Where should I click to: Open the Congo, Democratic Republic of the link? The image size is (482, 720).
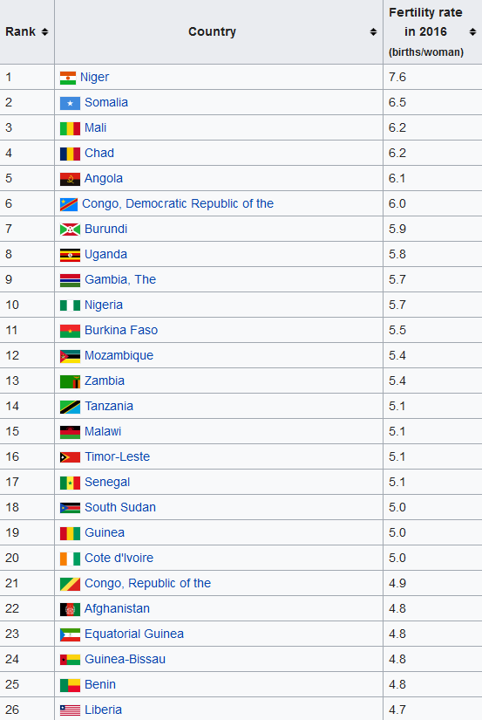coord(178,203)
